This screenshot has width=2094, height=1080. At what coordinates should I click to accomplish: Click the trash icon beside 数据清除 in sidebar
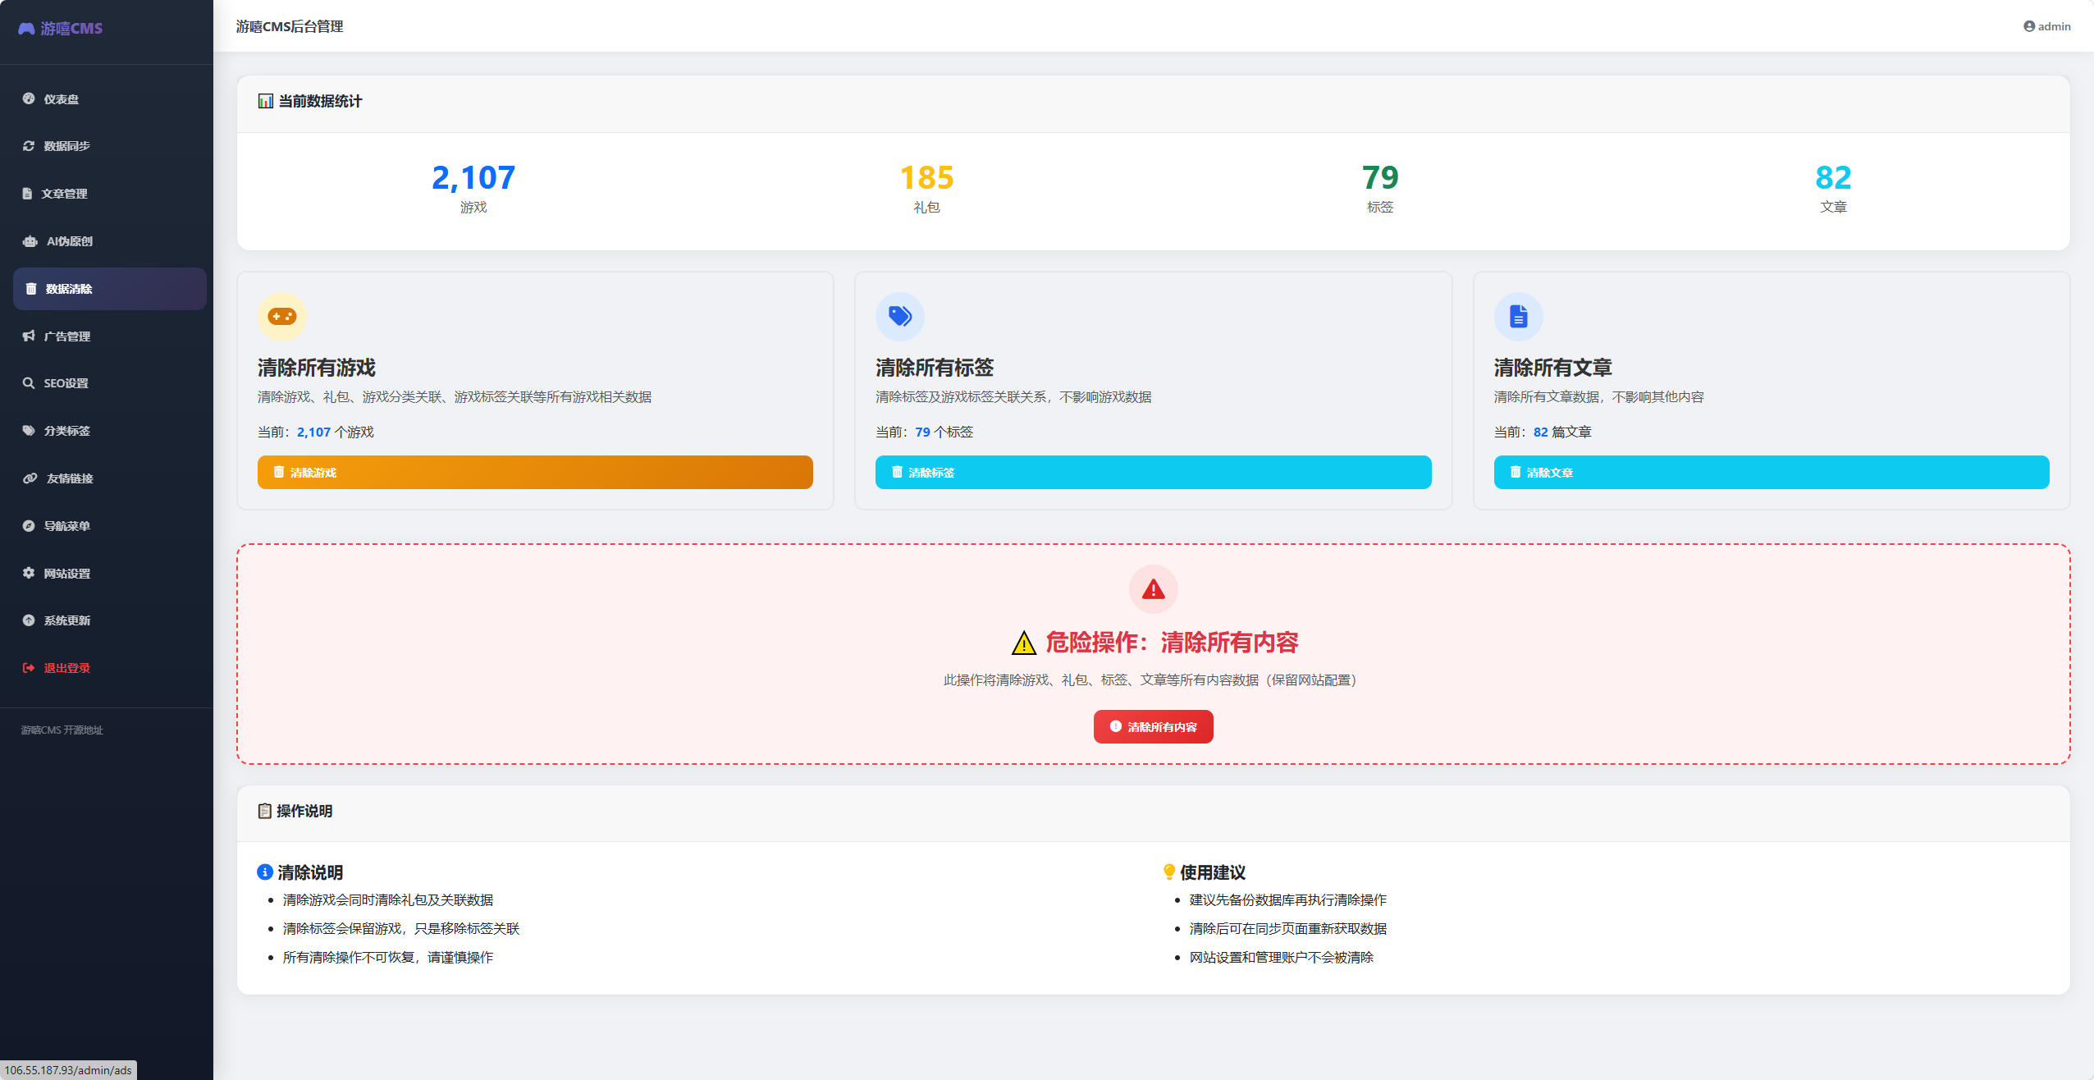point(31,289)
